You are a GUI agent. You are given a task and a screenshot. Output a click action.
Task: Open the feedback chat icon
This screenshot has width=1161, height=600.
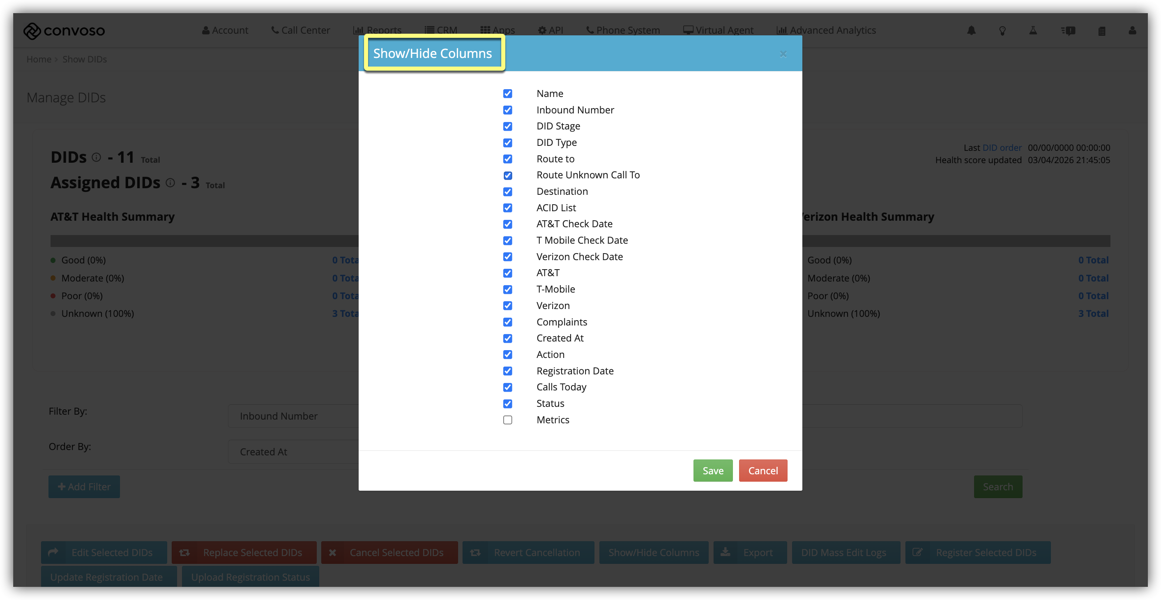1068,31
